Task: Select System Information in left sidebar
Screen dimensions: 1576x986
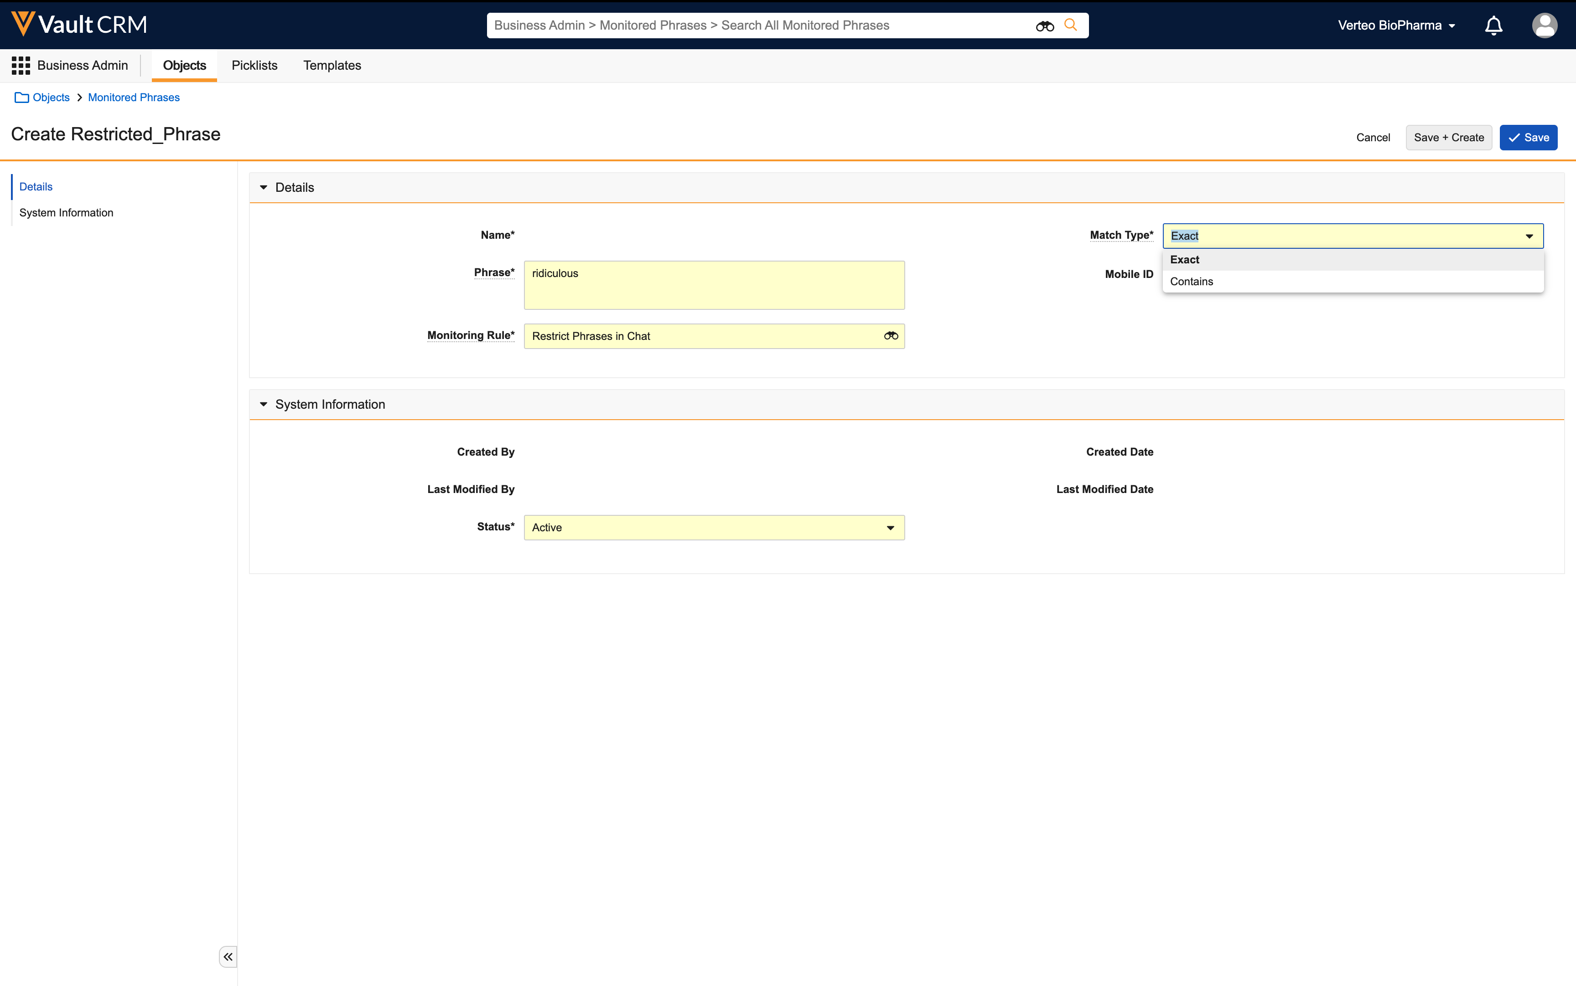Action: click(x=67, y=213)
